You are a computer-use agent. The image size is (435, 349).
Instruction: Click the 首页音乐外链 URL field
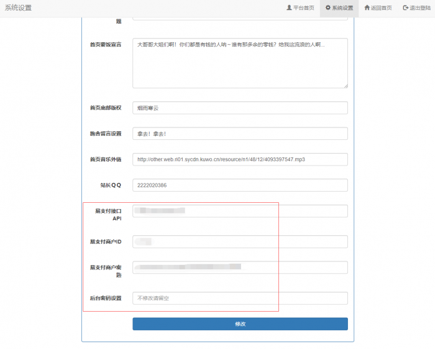pyautogui.click(x=239, y=159)
